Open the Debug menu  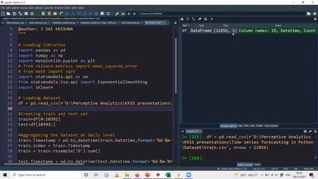point(38,8)
